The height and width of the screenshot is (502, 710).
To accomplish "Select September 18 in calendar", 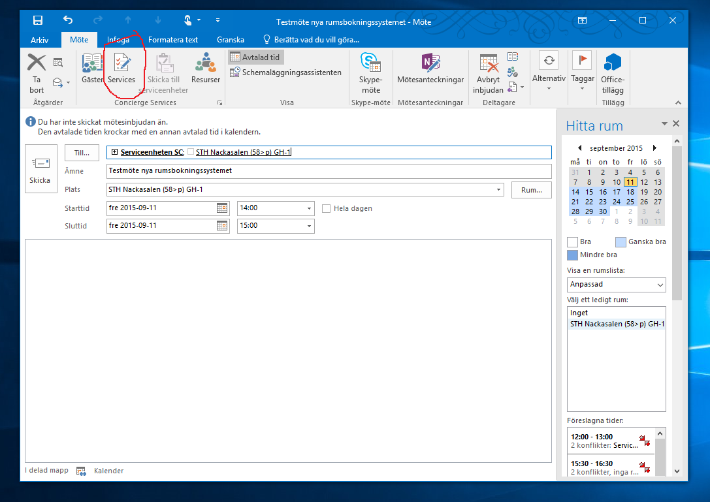I will point(630,192).
